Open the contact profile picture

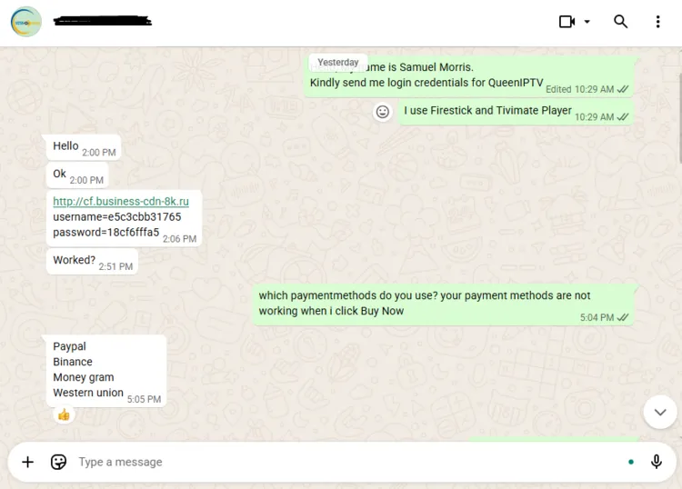(x=26, y=21)
